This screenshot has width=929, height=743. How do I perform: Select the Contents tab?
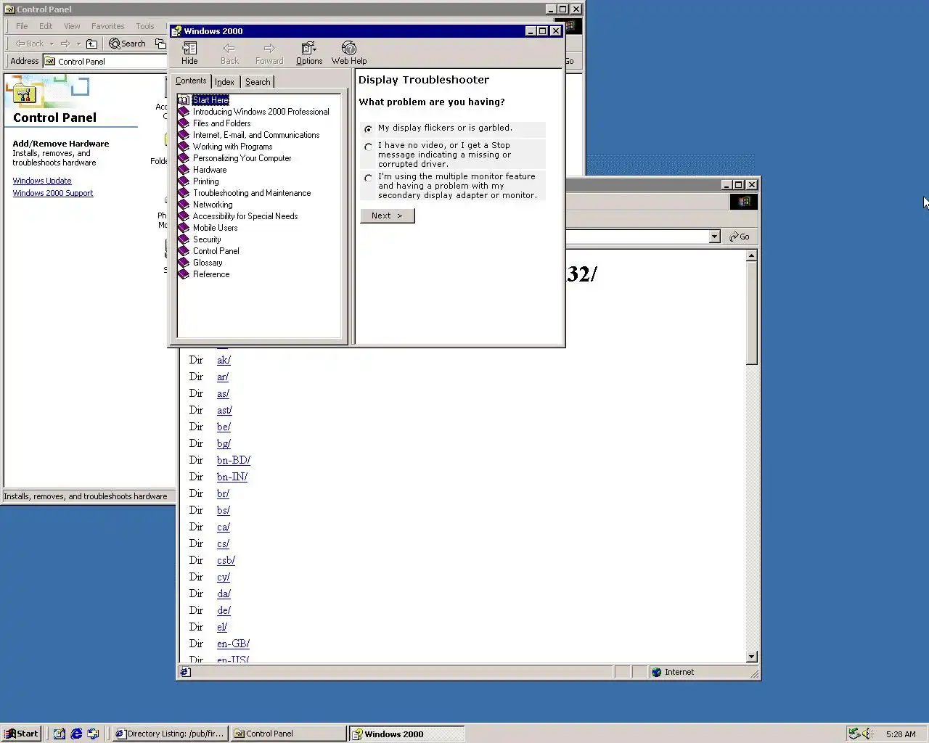click(x=191, y=81)
